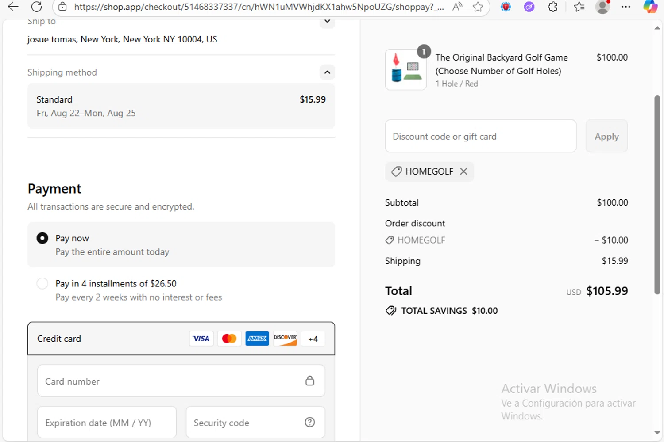Show the +4 additional card types

313,339
